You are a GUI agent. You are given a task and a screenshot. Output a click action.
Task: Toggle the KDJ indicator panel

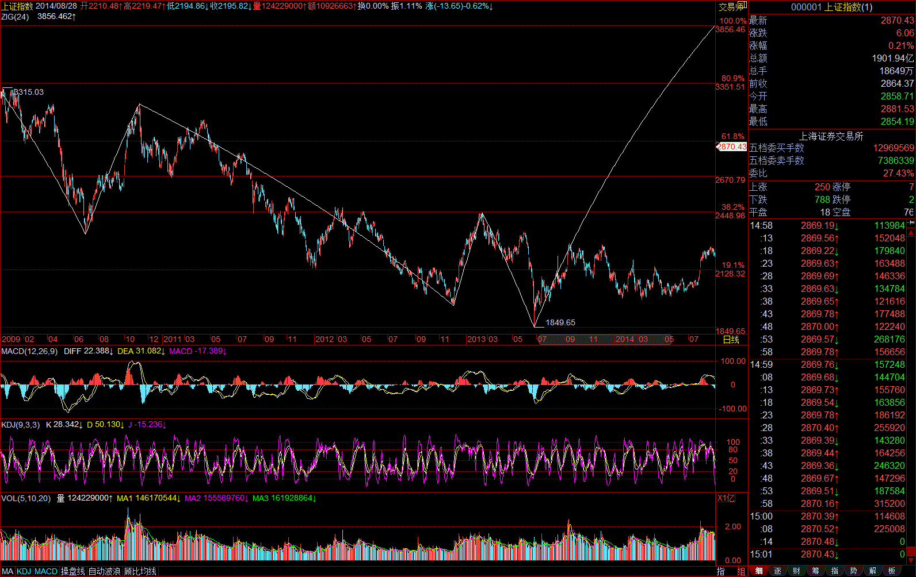pos(24,571)
